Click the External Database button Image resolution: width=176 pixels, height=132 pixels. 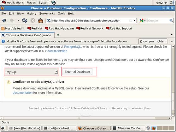click(x=77, y=72)
